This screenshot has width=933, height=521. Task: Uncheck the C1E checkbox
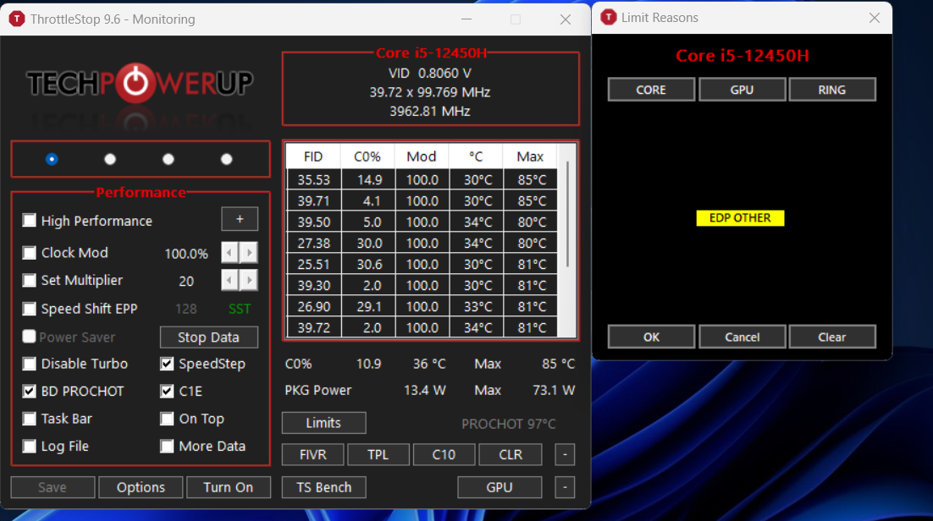point(167,391)
